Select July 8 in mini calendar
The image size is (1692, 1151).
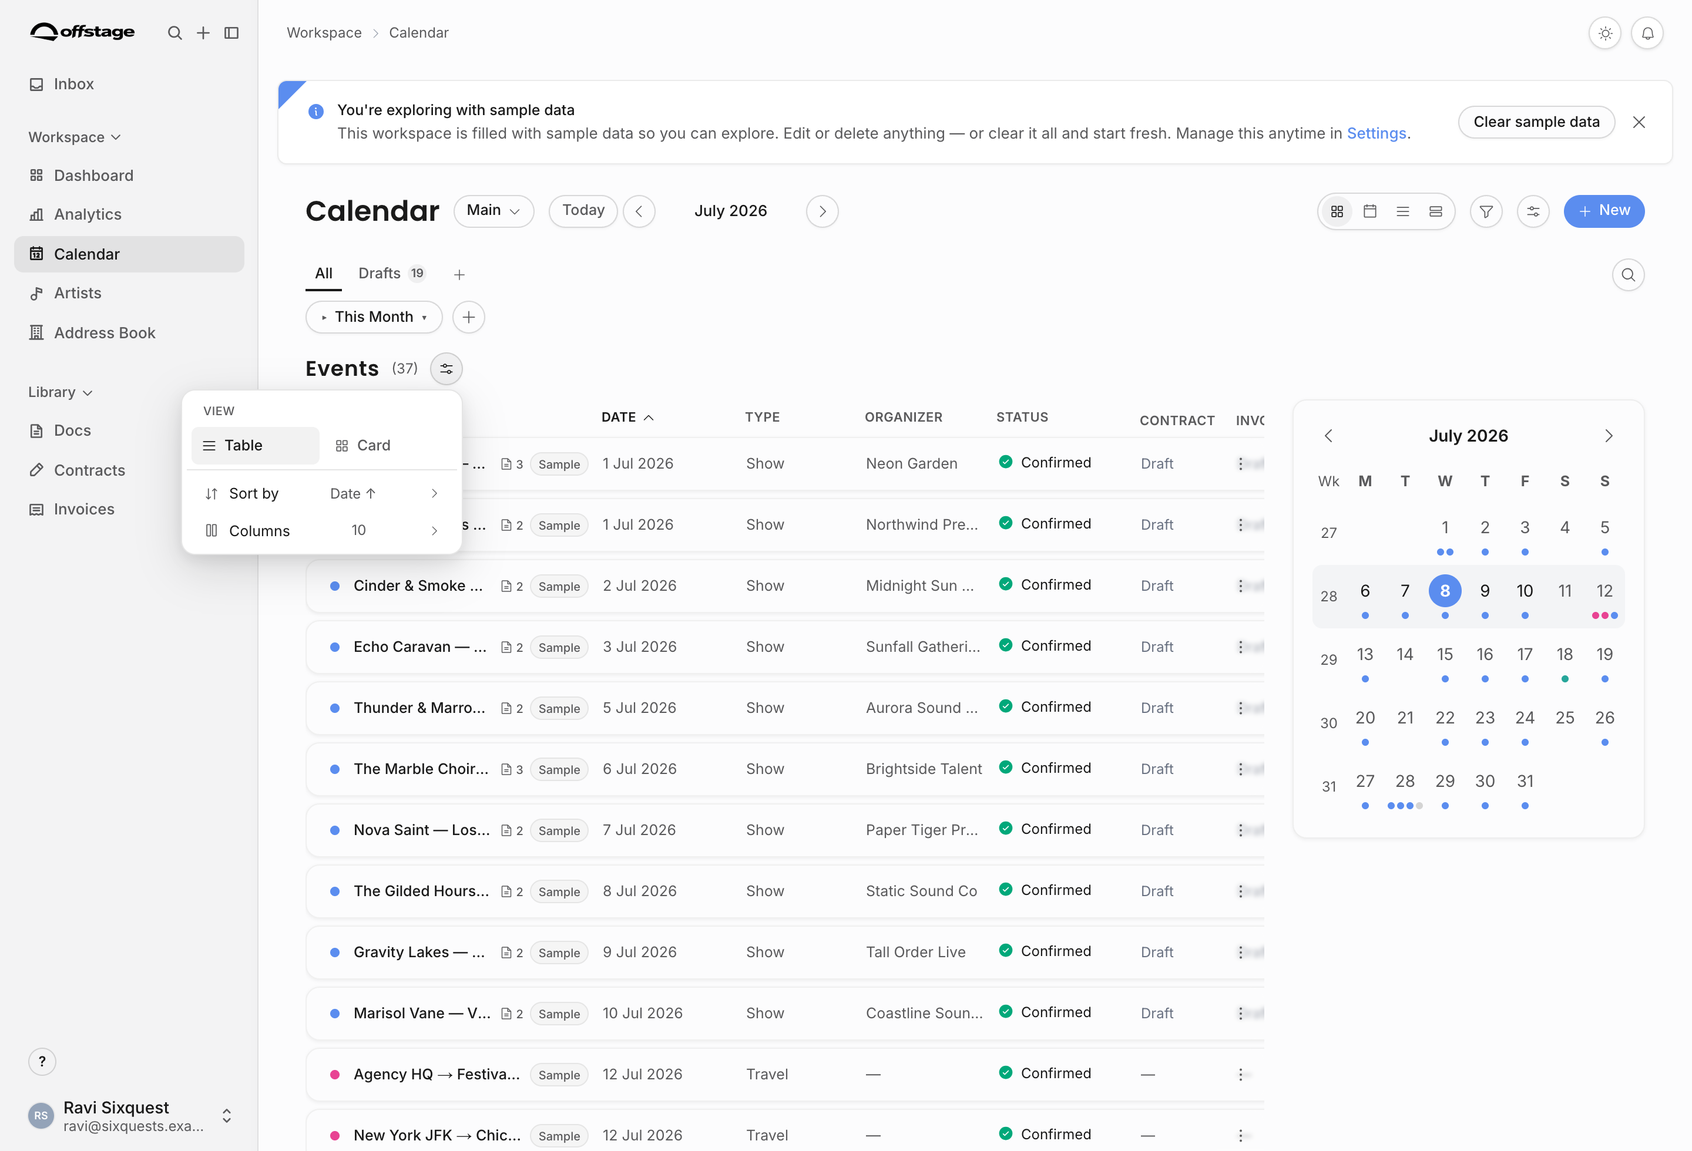1445,591
